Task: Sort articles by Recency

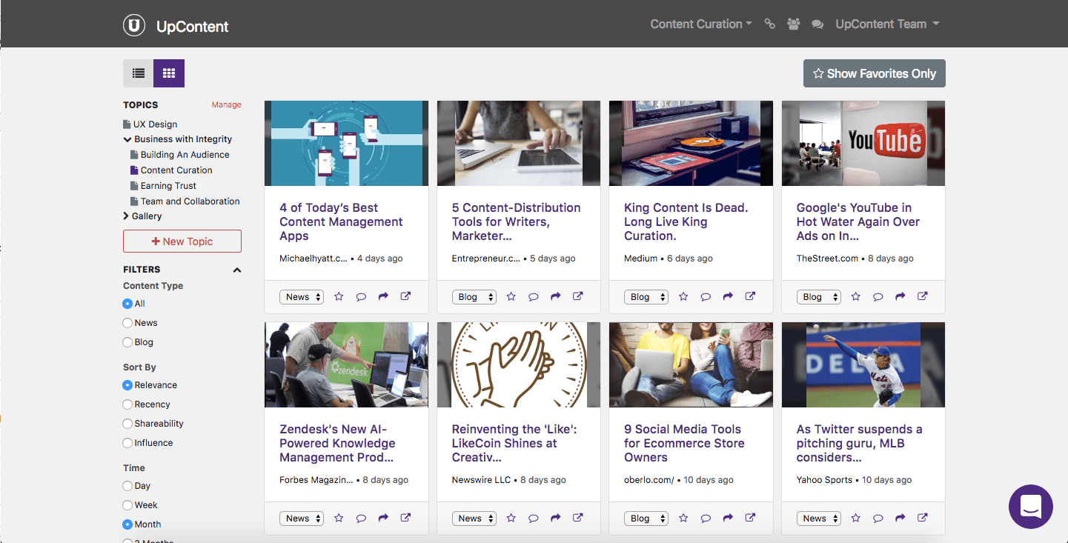Action: click(128, 404)
